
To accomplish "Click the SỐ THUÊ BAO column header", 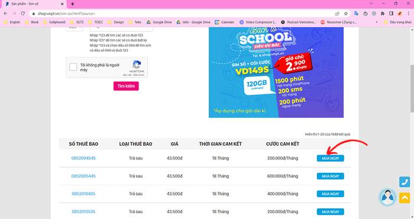I will (83, 144).
